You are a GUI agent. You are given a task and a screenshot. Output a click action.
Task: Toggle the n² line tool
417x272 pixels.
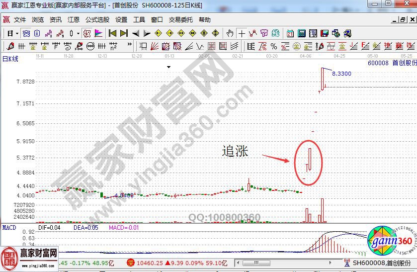pyautogui.click(x=113, y=46)
